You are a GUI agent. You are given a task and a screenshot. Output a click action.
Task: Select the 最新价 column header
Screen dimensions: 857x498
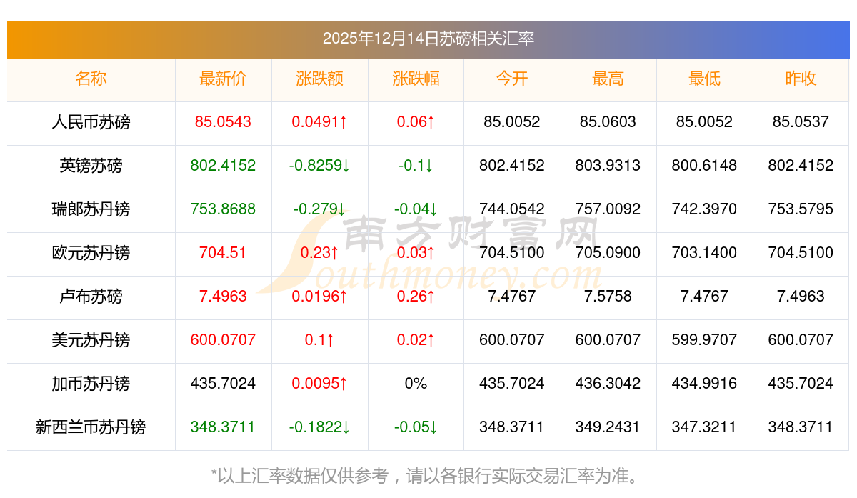[223, 79]
